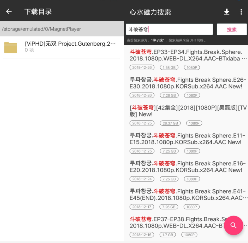
Task: Open the E16-E20 KORSub result
Action: (186, 166)
